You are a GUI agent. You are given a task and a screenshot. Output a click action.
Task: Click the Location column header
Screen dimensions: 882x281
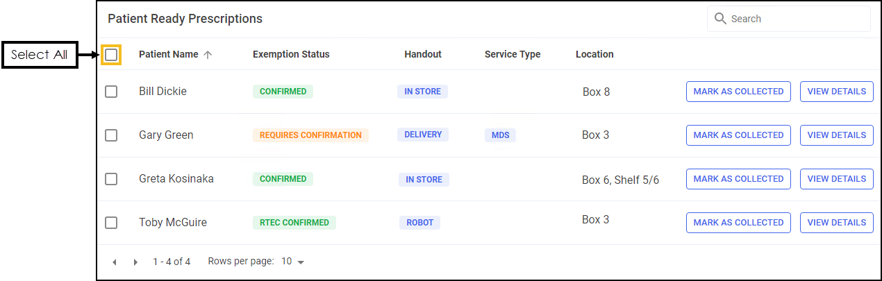[x=594, y=54]
